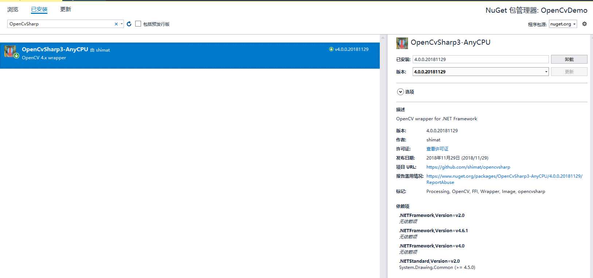Clear the OpenCvSharp search text
The width and height of the screenshot is (593, 278).
pos(116,24)
